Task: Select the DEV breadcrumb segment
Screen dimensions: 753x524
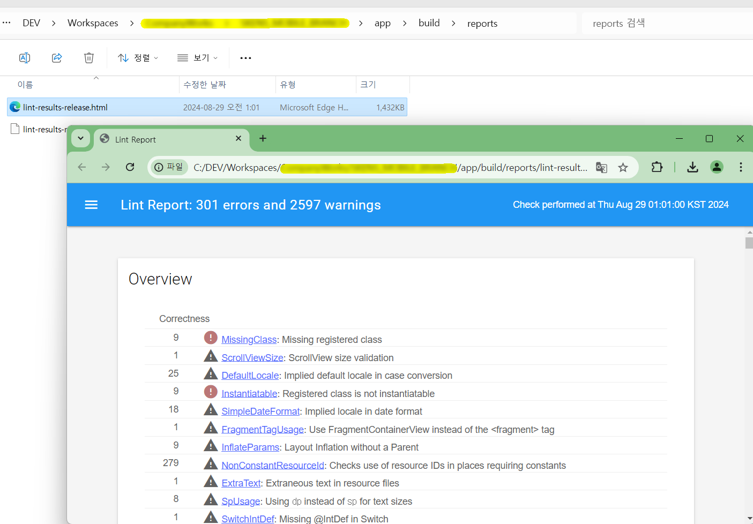Action: tap(31, 23)
